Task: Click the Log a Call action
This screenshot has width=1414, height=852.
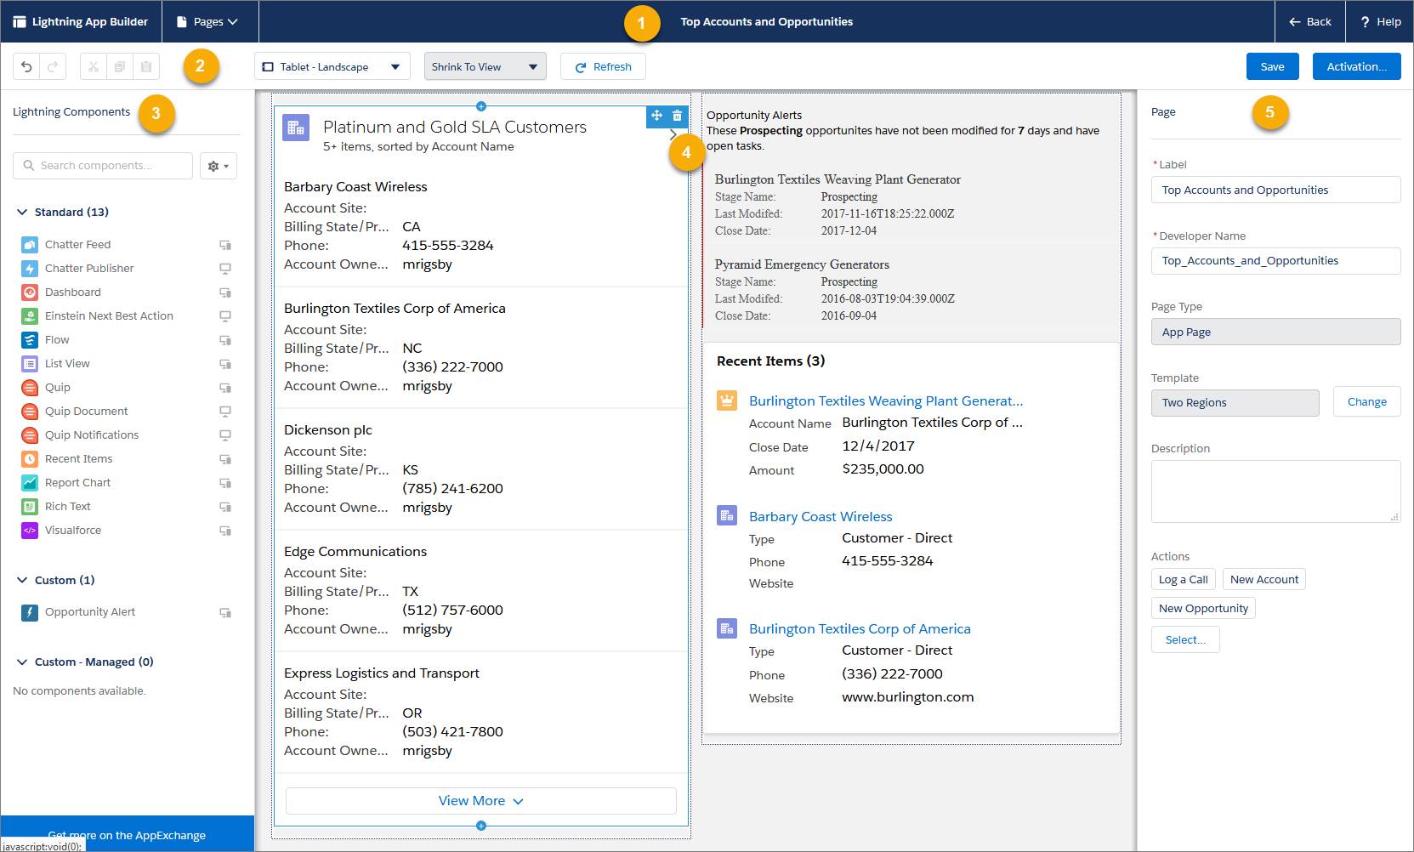Action: coord(1184,580)
